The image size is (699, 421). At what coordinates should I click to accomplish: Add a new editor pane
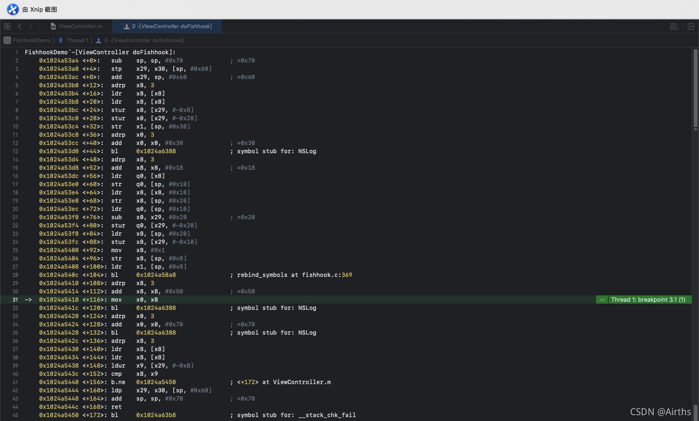tap(691, 26)
